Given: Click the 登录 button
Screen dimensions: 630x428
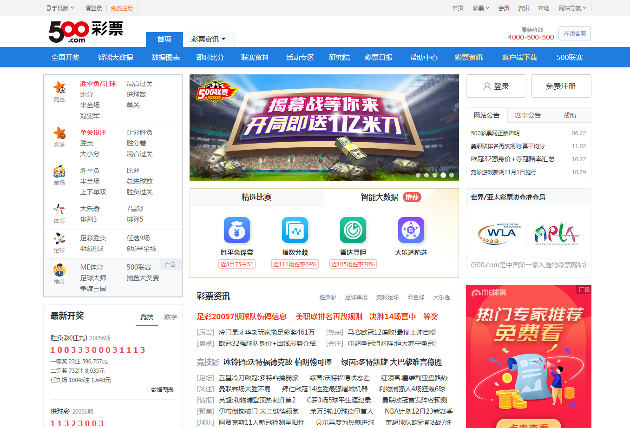Looking at the screenshot, I should click(x=496, y=86).
